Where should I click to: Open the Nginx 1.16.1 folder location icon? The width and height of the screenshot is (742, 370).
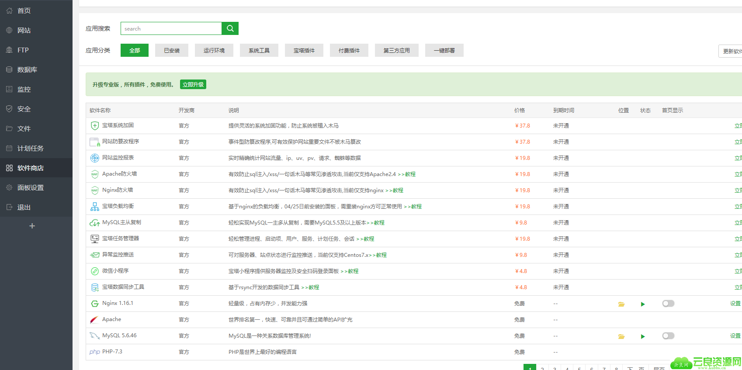[x=621, y=304]
